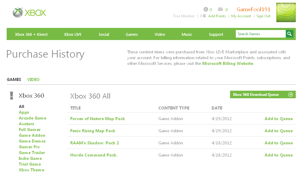Image resolution: width=300 pixels, height=175 pixels.
Task: Click the CONTENT TYPE column header
Action: tap(174, 108)
